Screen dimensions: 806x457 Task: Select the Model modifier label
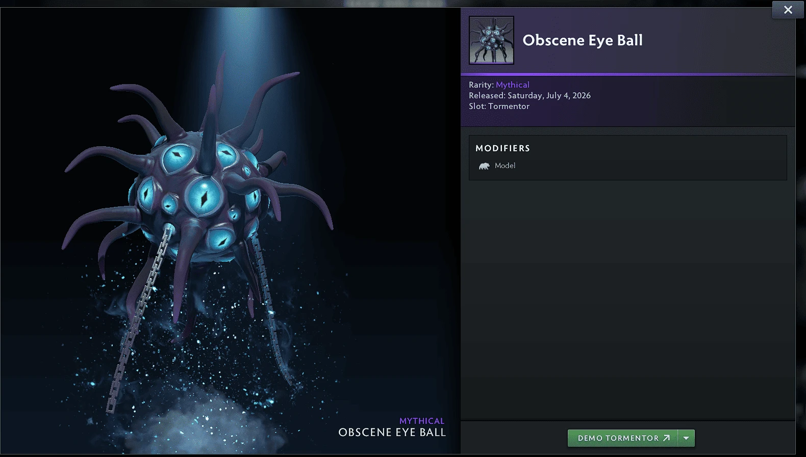505,166
